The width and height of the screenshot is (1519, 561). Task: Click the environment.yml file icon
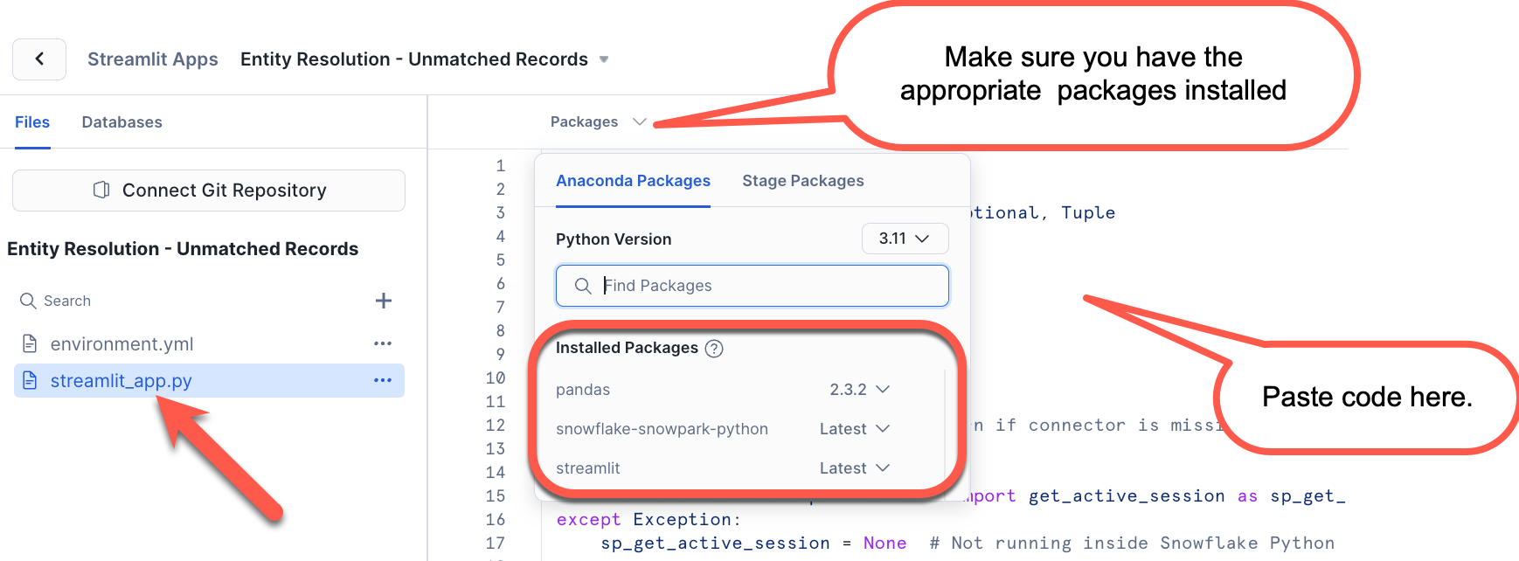(x=30, y=343)
